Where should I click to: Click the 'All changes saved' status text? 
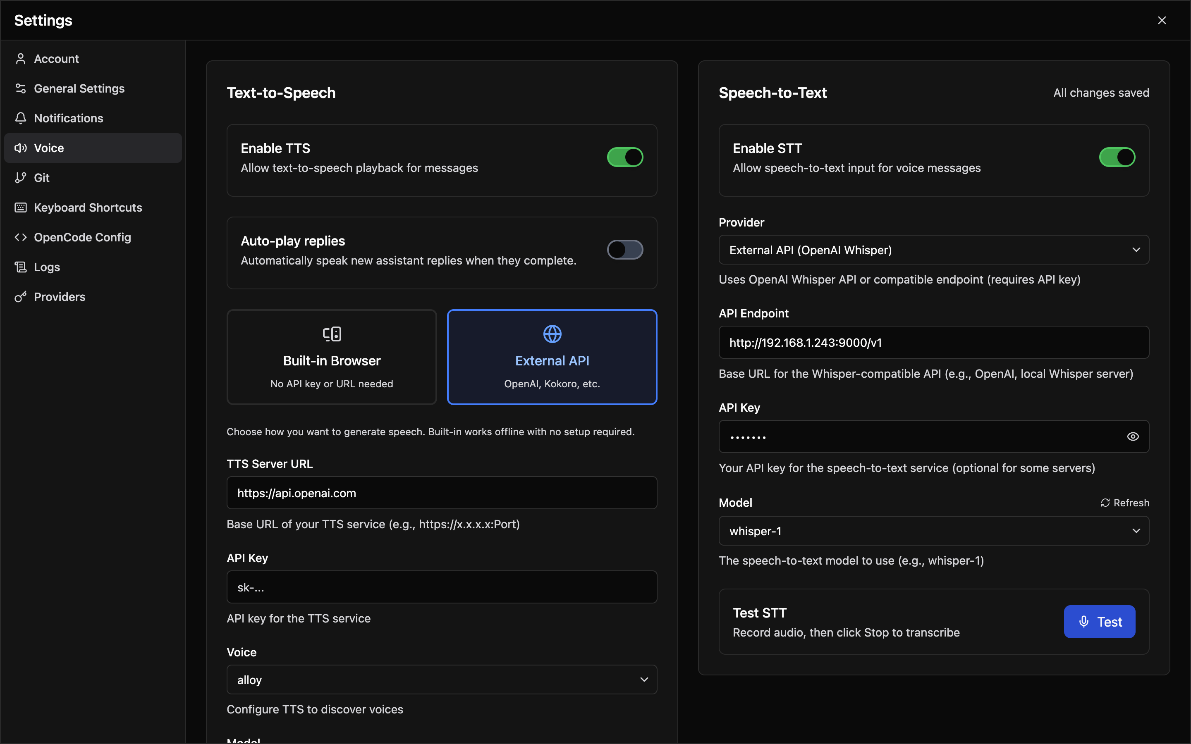pyautogui.click(x=1101, y=93)
